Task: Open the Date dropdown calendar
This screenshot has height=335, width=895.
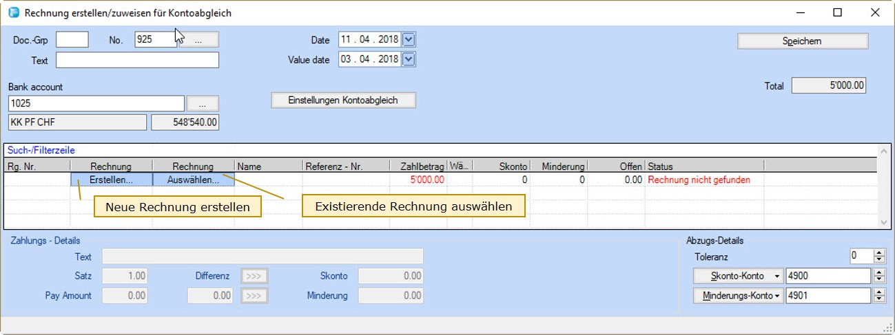Action: click(x=409, y=40)
